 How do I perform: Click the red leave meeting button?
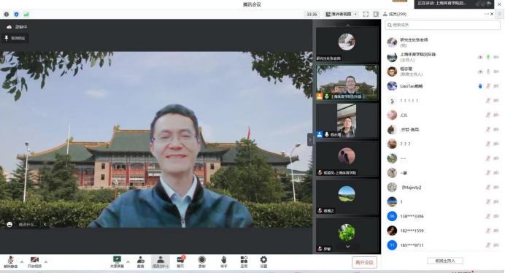click(364, 262)
